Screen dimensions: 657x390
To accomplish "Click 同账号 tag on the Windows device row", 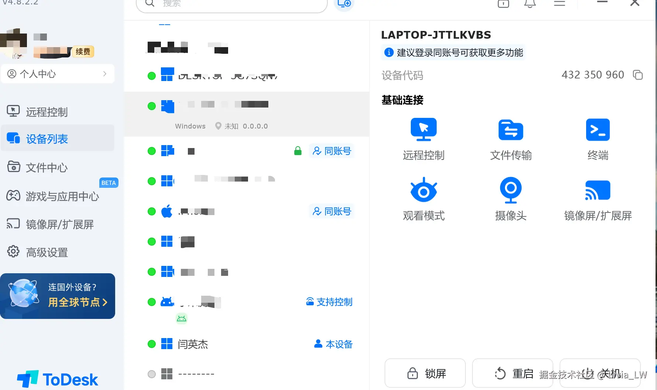I will 332,151.
